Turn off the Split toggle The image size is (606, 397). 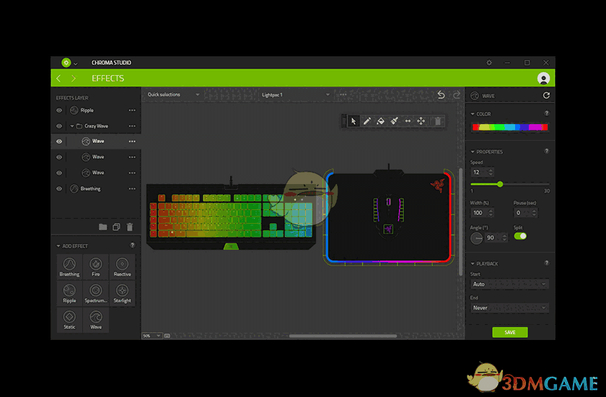tap(520, 236)
